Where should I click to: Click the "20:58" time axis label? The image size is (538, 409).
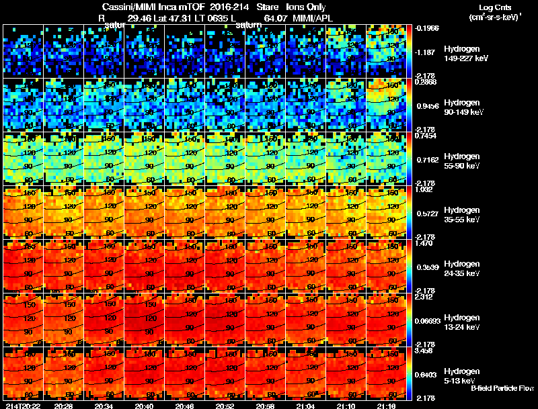(265, 406)
